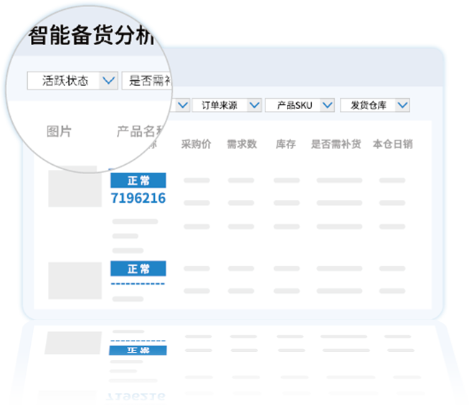Open product number 7196216 link
The image size is (469, 405).
(x=138, y=198)
